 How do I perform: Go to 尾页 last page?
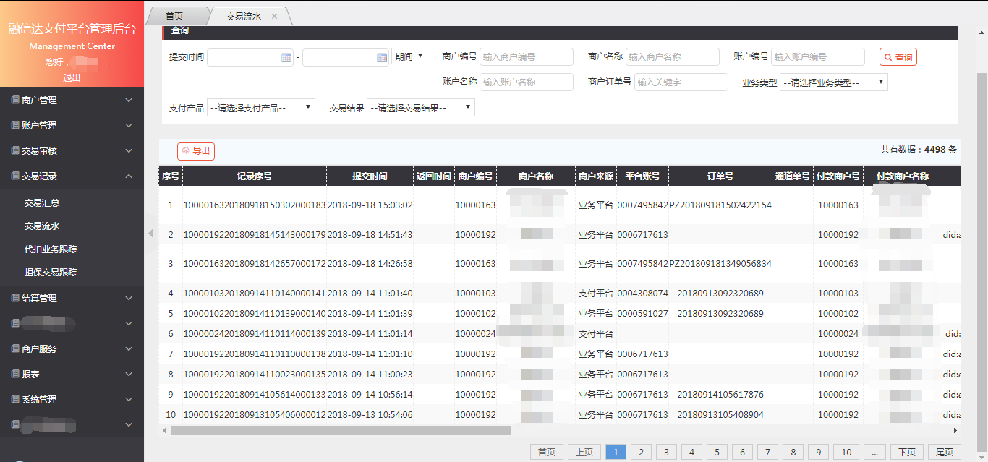point(945,452)
